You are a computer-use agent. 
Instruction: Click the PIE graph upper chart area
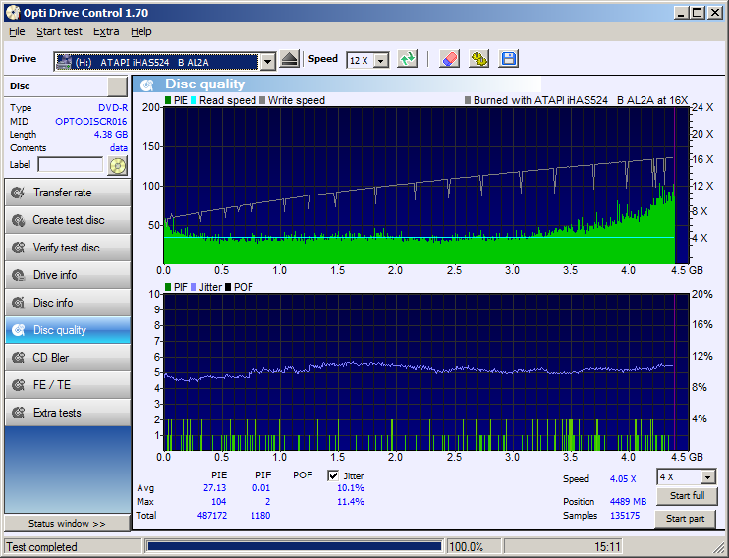[x=425, y=186]
